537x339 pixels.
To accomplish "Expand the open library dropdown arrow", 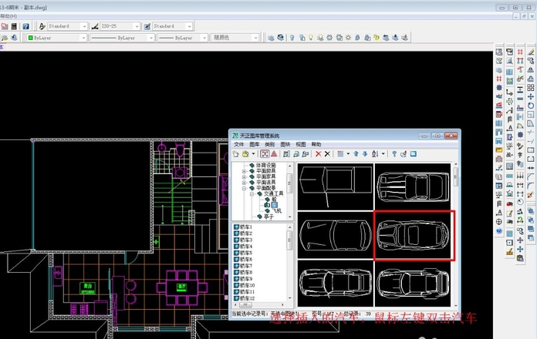I will (253, 154).
